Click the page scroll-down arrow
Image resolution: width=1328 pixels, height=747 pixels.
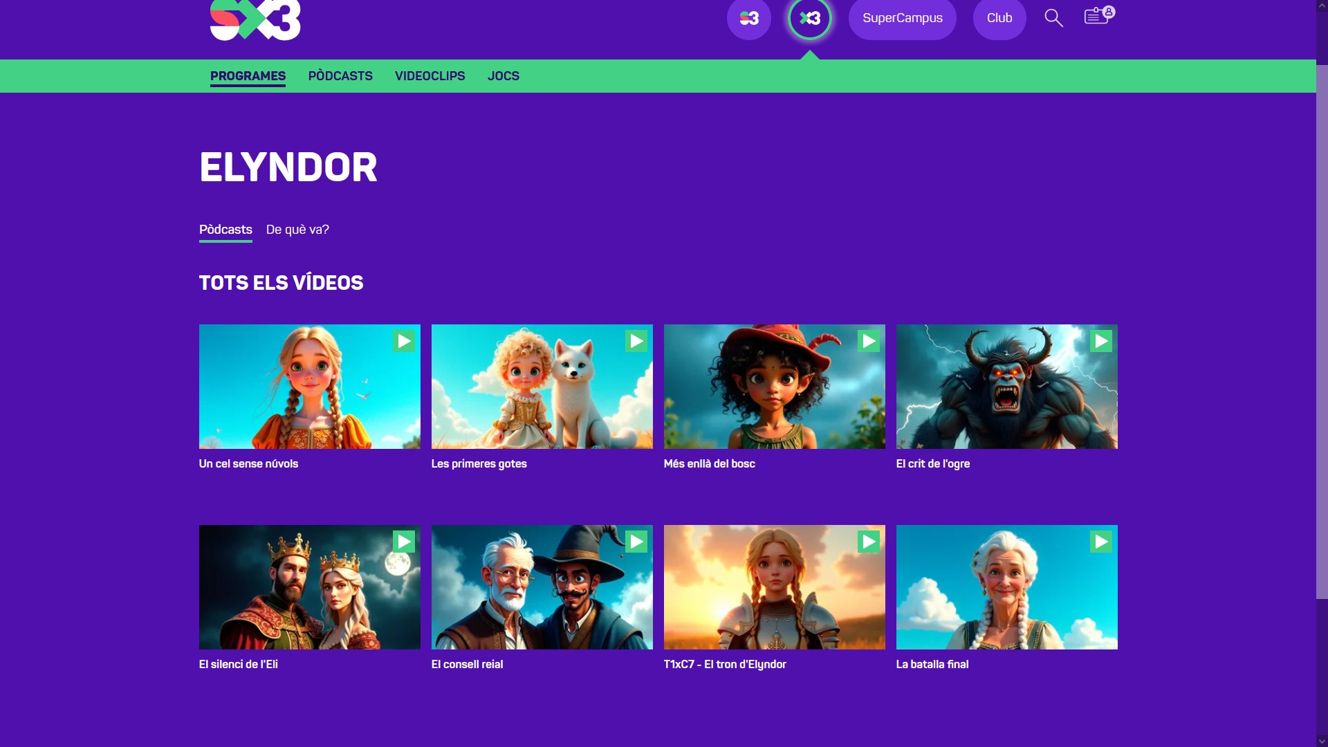click(x=1322, y=741)
